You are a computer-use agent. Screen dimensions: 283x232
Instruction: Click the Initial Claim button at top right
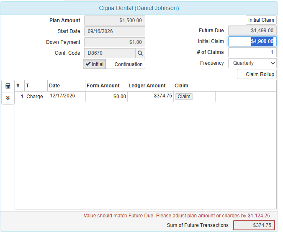261,20
